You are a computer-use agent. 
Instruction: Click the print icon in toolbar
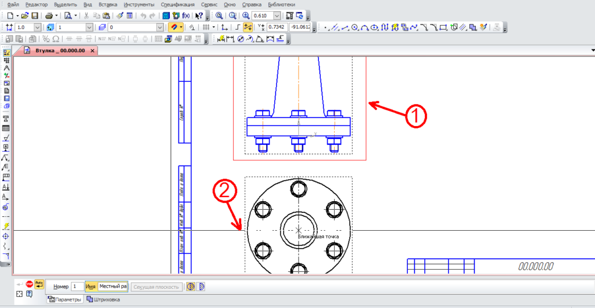pyautogui.click(x=49, y=15)
